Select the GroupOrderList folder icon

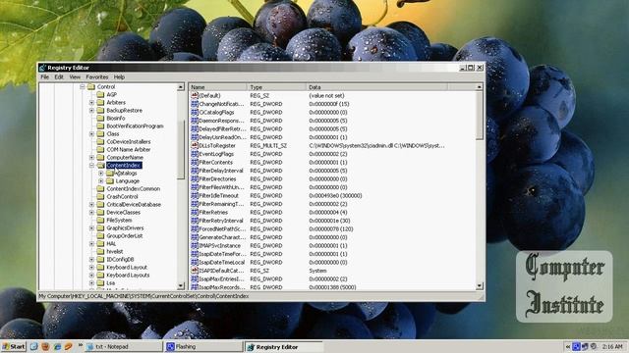pyautogui.click(x=100, y=235)
